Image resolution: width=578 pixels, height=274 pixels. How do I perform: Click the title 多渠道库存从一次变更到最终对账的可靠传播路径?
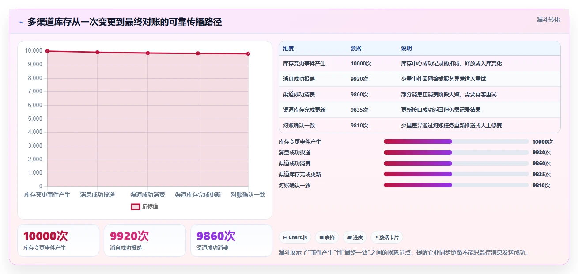point(125,22)
